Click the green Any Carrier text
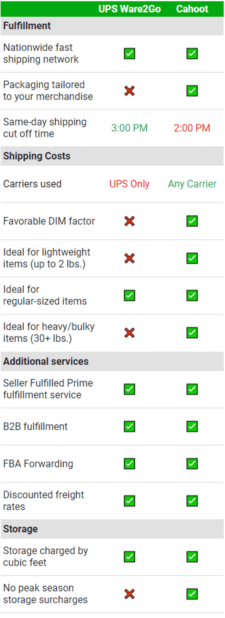Image resolution: width=225 pixels, height=618 pixels. point(192,184)
